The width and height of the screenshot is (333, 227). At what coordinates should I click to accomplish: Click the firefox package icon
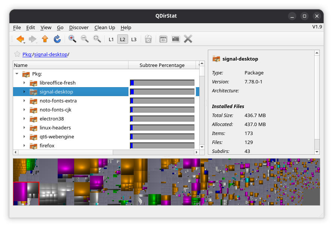coord(33,146)
